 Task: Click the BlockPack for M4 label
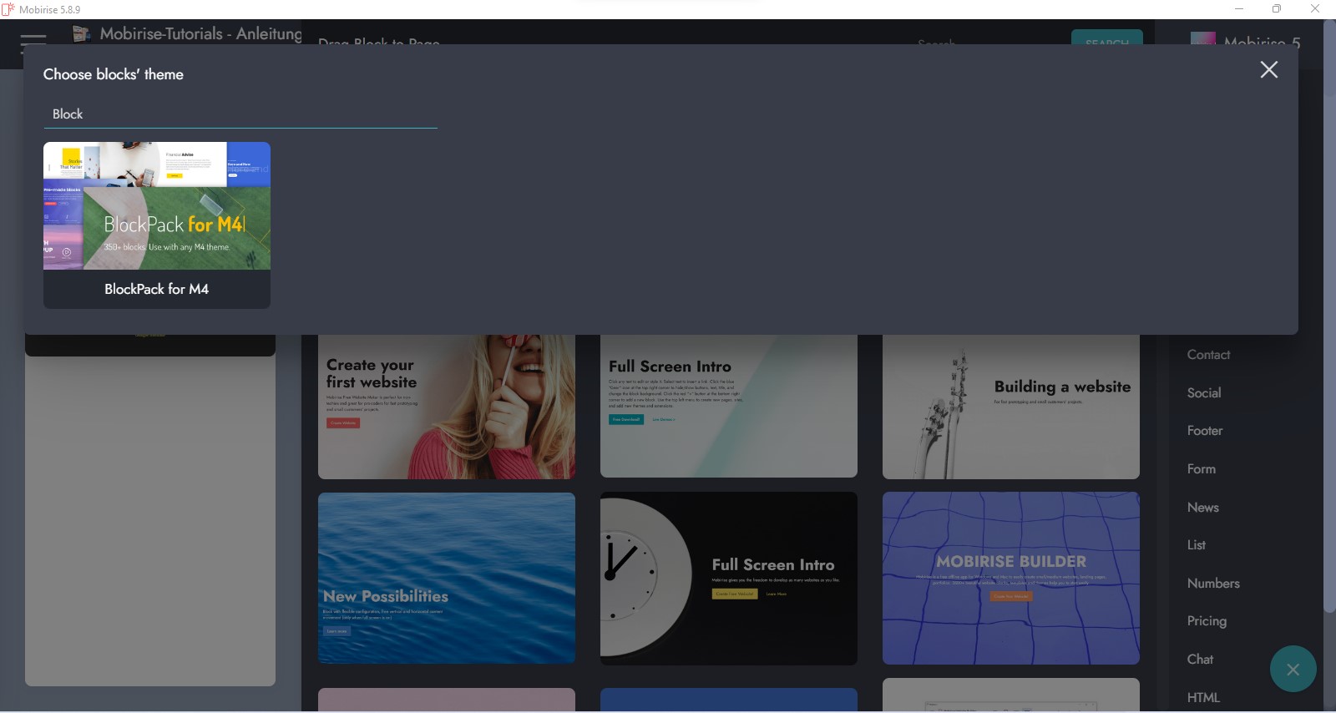click(157, 289)
